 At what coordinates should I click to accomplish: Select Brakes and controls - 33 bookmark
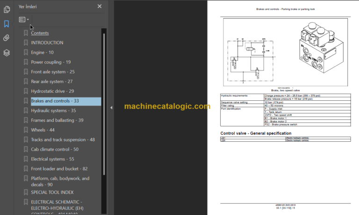tap(66, 101)
